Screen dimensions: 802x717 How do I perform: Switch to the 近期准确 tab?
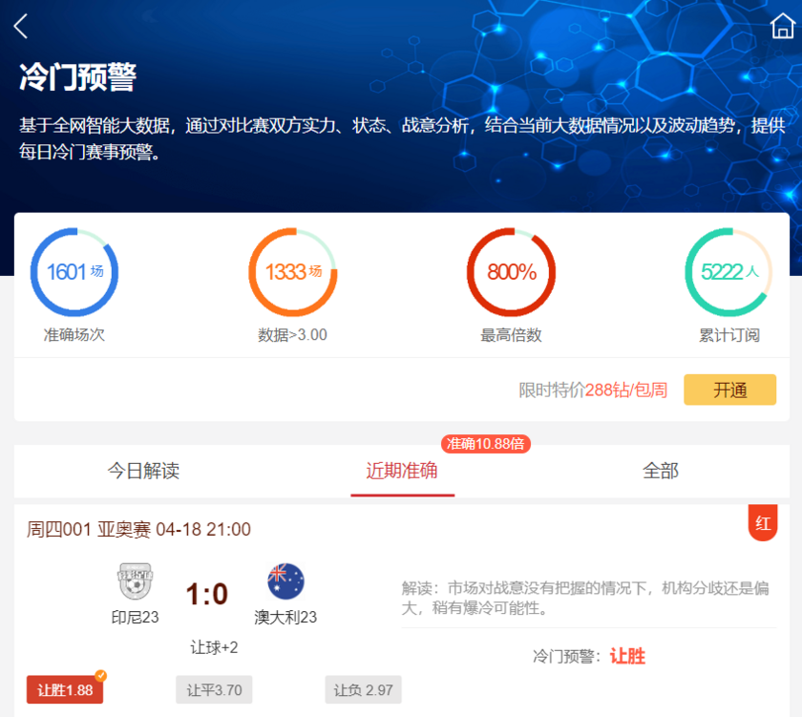coord(402,471)
